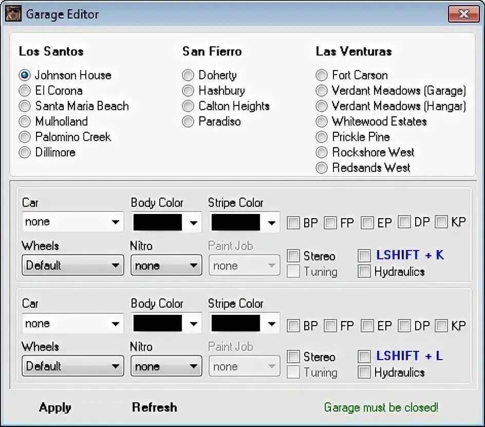485x427 pixels.
Task: Expand second slot Nitro dropdown
Action: [x=166, y=366]
